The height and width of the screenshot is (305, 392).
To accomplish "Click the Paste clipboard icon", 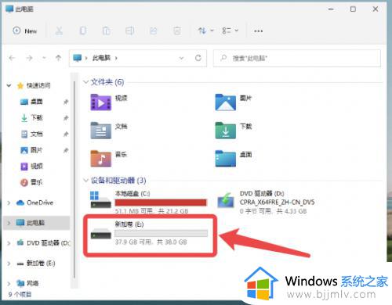I will click(x=106, y=30).
